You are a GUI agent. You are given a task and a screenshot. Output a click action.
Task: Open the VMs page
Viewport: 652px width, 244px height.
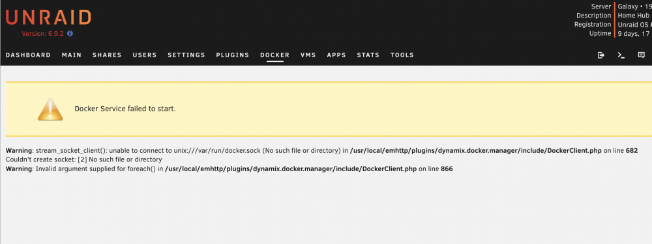(308, 55)
